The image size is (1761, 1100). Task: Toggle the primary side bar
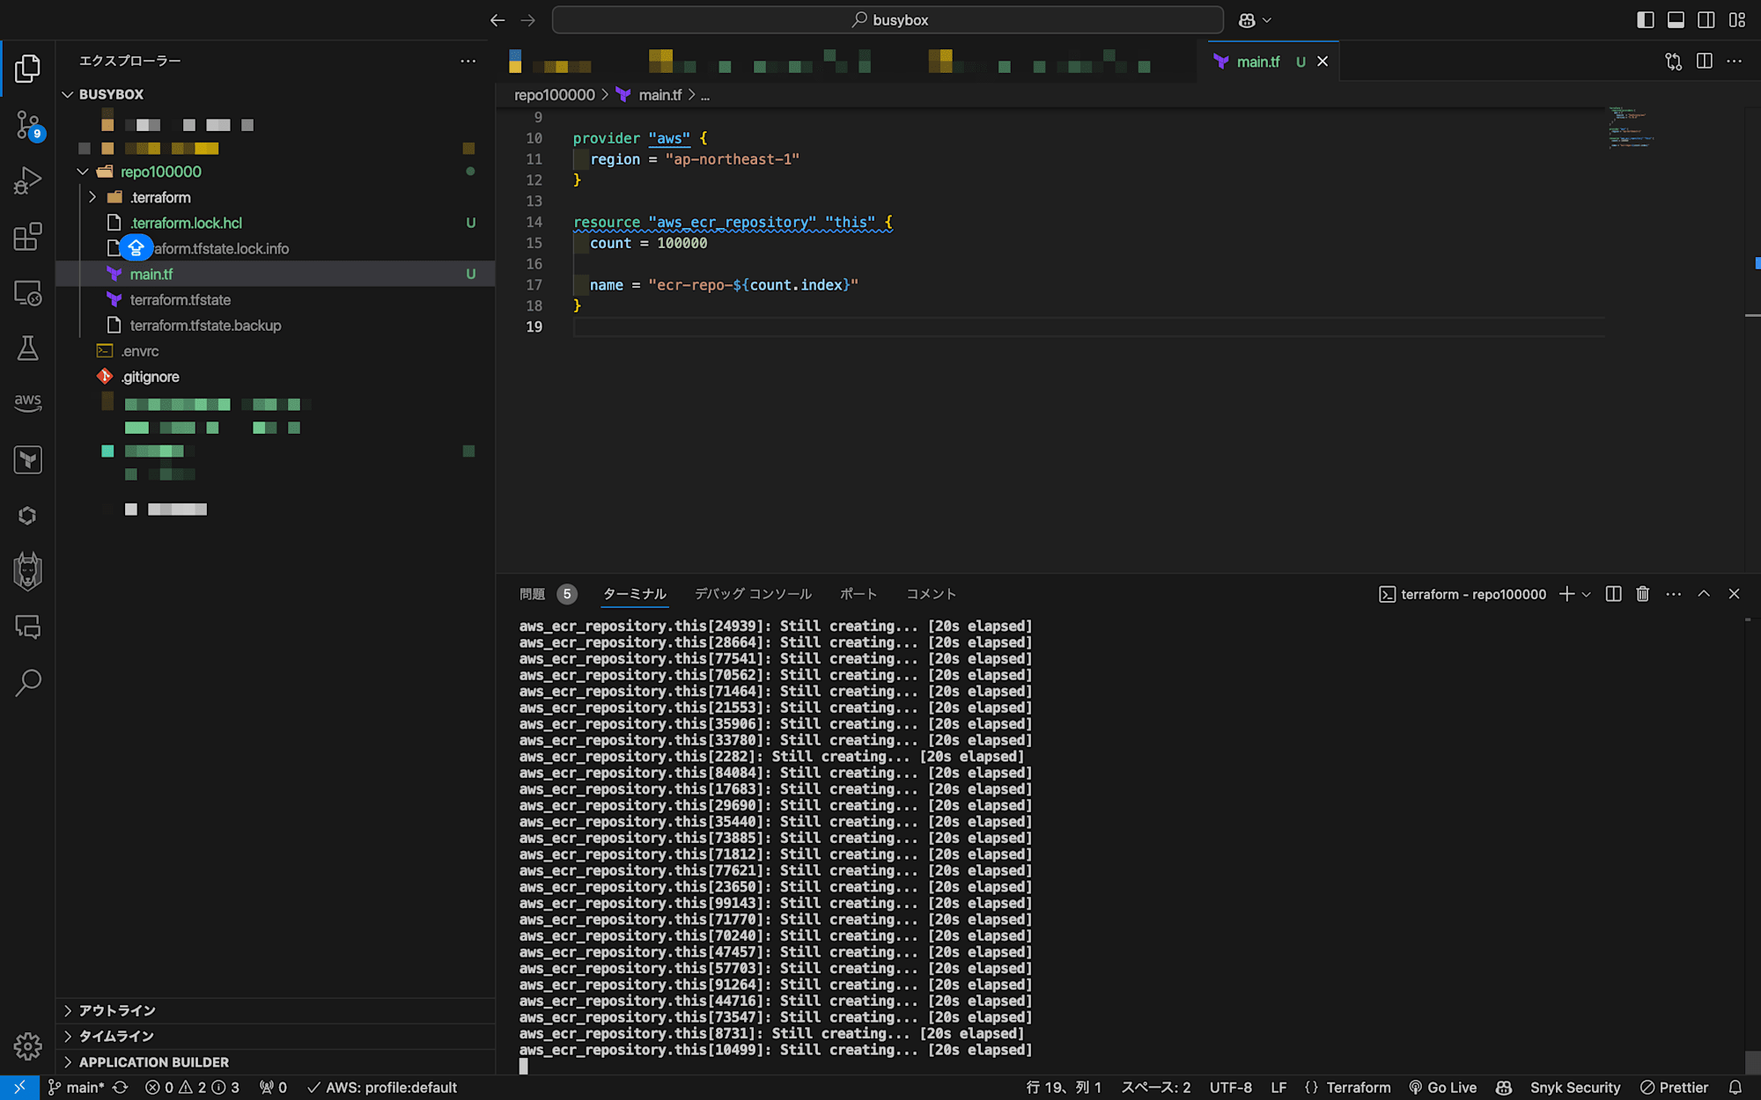(x=1645, y=20)
